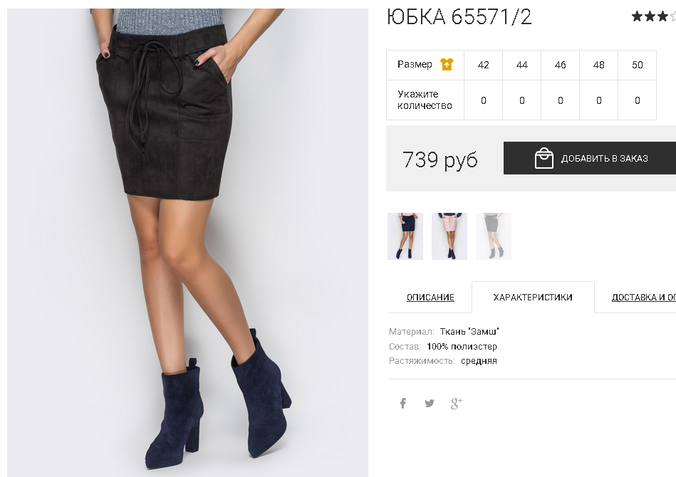Set the quantity field for size 48
676x477 pixels.
tap(599, 100)
